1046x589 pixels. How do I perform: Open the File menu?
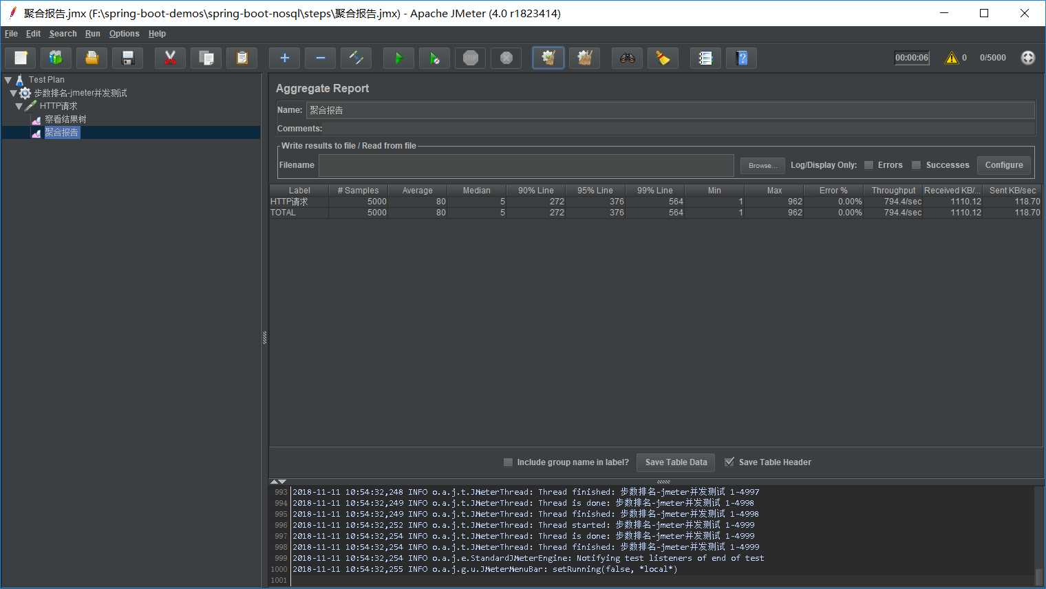pyautogui.click(x=11, y=34)
